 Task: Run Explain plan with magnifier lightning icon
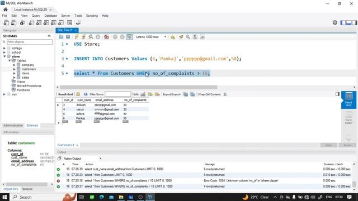(x=91, y=37)
